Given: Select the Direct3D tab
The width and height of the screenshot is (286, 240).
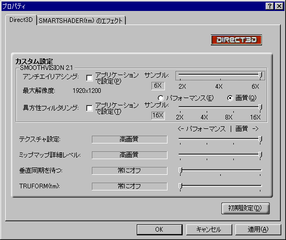Looking at the screenshot, I should pyautogui.click(x=21, y=20).
